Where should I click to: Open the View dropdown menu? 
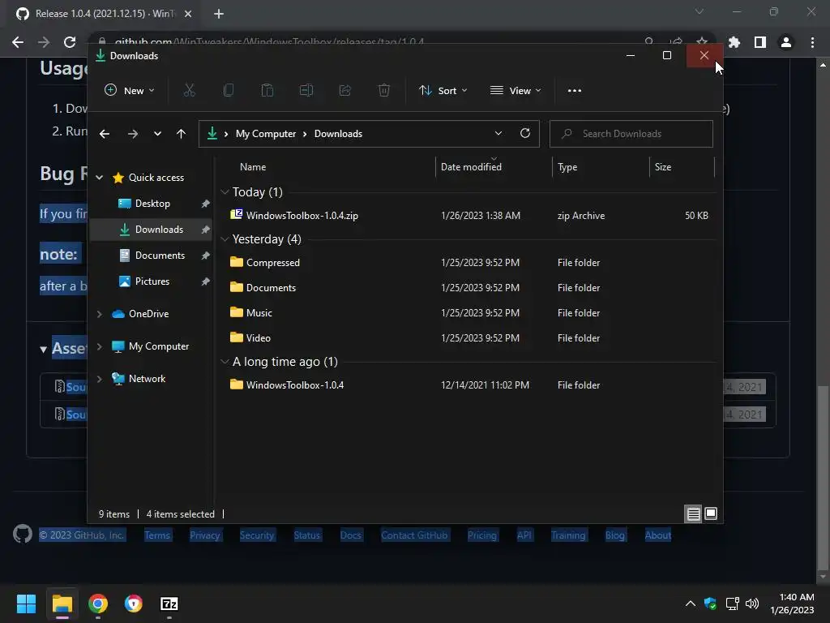[x=515, y=91]
